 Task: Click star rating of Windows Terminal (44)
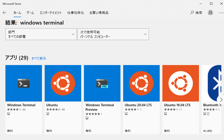[14, 110]
